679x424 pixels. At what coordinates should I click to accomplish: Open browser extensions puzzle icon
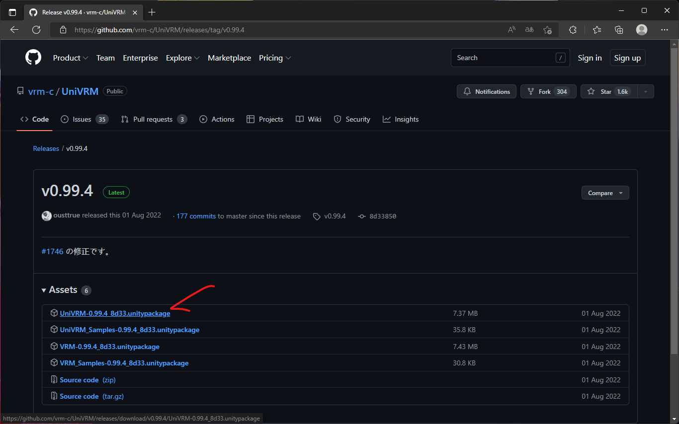point(573,30)
